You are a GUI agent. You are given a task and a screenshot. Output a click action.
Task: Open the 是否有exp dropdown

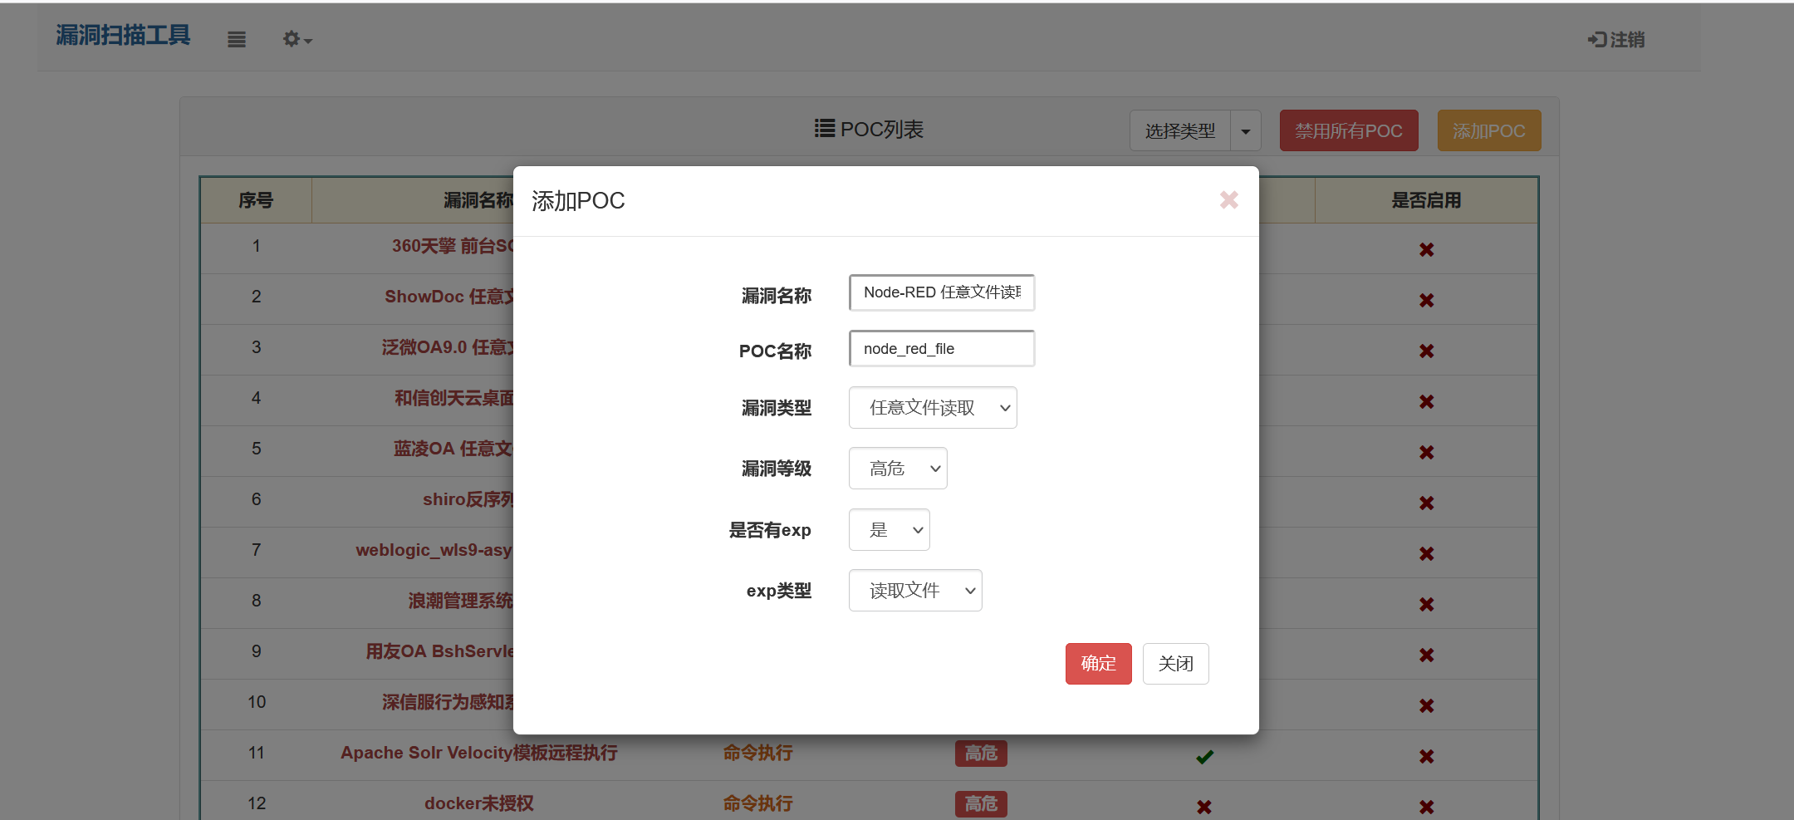[x=889, y=530]
